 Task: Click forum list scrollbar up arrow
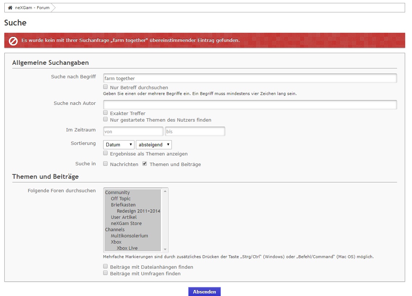165,191
